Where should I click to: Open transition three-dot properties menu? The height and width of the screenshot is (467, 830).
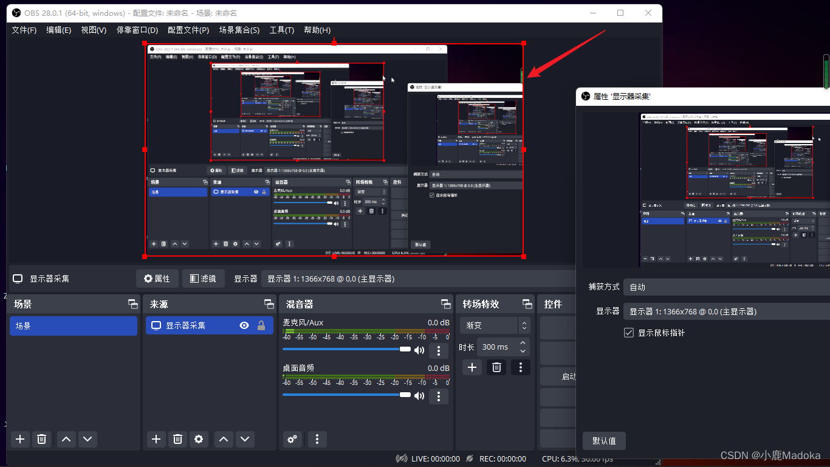click(520, 367)
